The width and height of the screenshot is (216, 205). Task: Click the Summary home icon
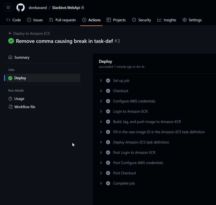(x=10, y=57)
